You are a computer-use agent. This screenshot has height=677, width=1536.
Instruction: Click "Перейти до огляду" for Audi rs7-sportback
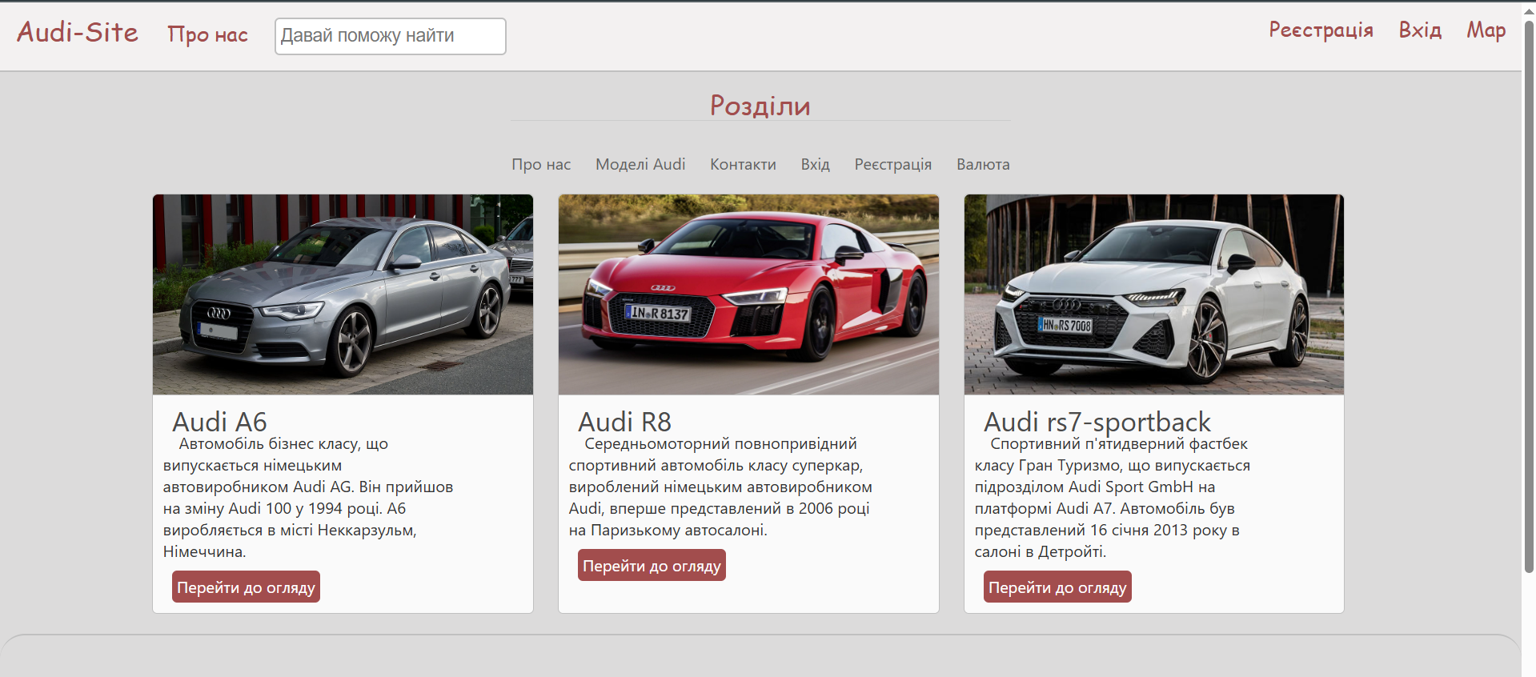(x=1057, y=587)
